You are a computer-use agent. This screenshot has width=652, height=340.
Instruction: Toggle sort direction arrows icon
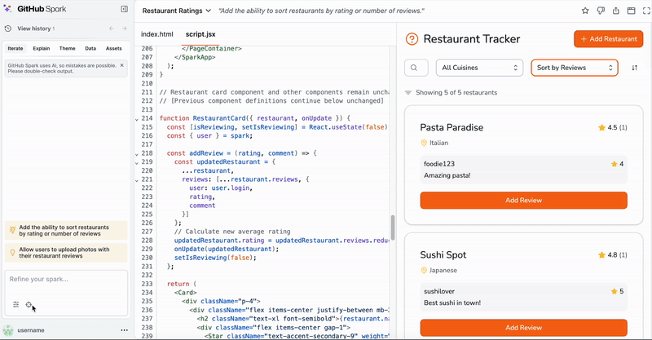point(634,68)
